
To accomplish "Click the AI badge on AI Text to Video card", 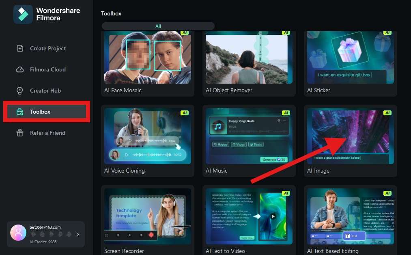I will coord(286,193).
